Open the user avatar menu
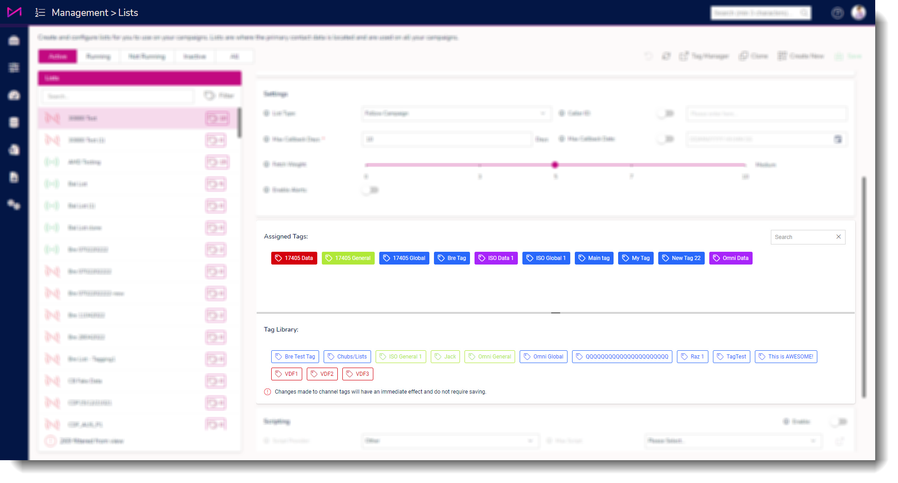The height and width of the screenshot is (483, 898). [x=859, y=13]
